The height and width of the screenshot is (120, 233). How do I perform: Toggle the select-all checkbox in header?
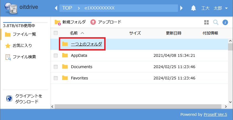coord(56,33)
